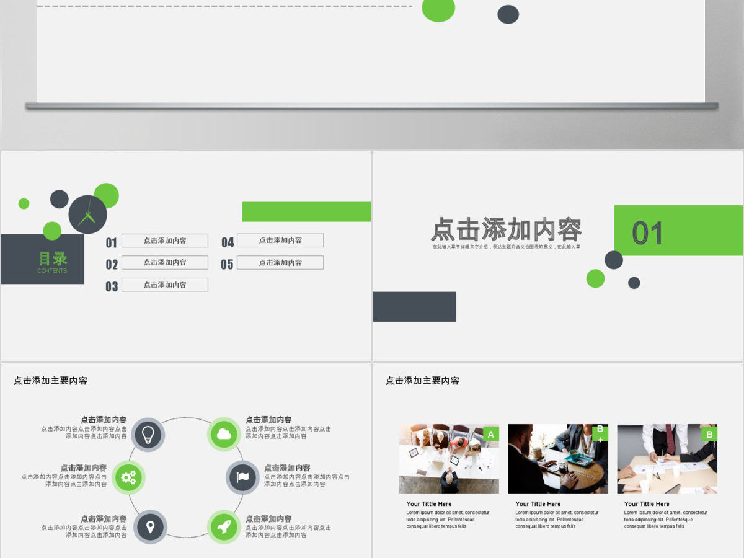Click the text beside the map pin icon

[84, 527]
